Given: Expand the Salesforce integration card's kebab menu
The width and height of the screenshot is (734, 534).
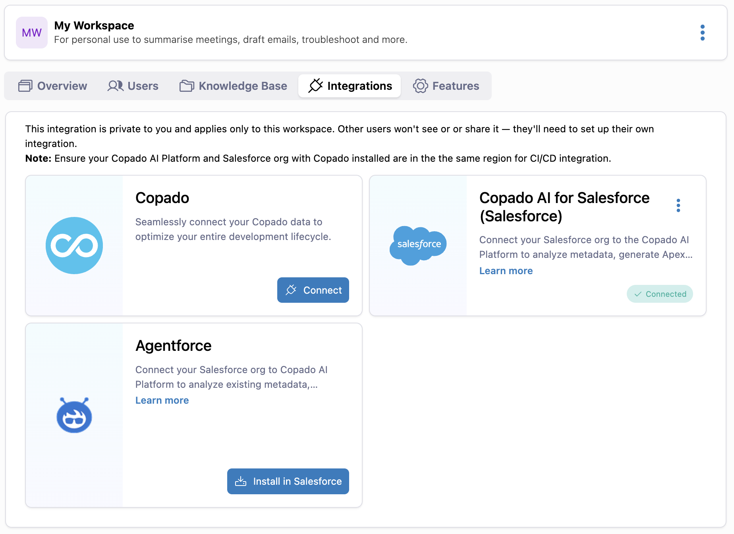Looking at the screenshot, I should 678,205.
